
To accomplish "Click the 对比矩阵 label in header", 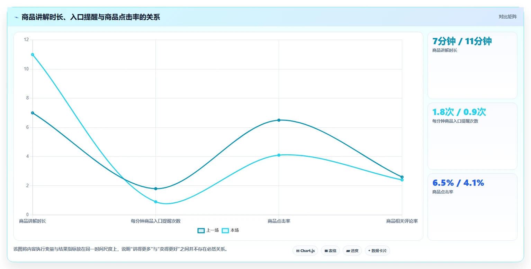I will click(507, 17).
